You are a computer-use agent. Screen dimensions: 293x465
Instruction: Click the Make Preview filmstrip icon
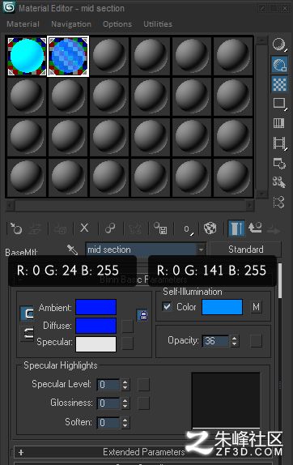(279, 143)
